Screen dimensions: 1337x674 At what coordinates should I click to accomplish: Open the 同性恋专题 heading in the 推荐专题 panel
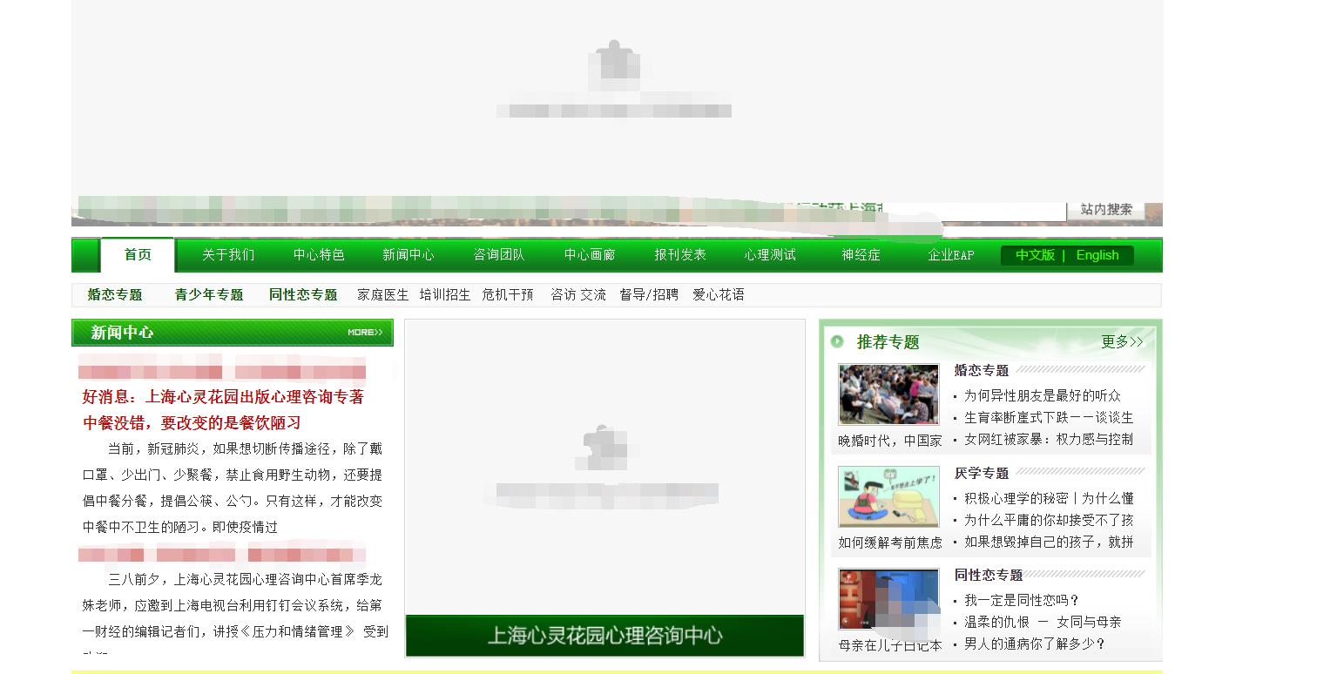tap(989, 576)
